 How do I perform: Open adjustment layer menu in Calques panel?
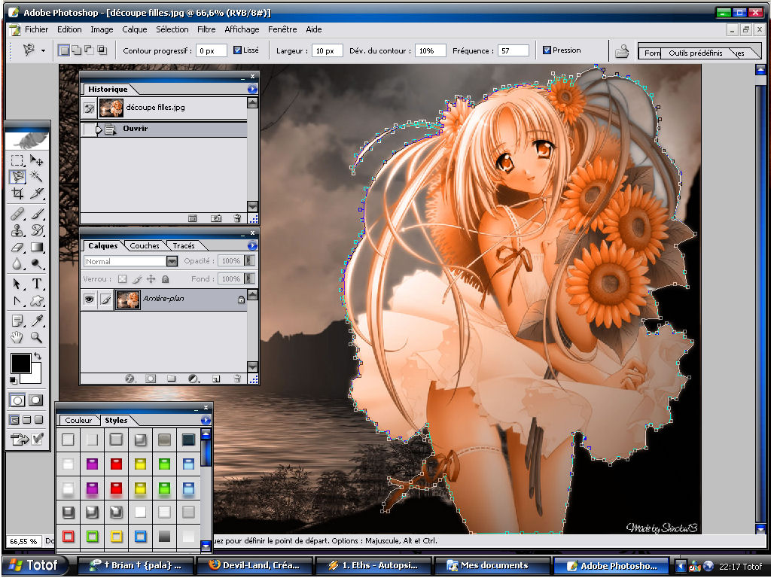pos(194,379)
